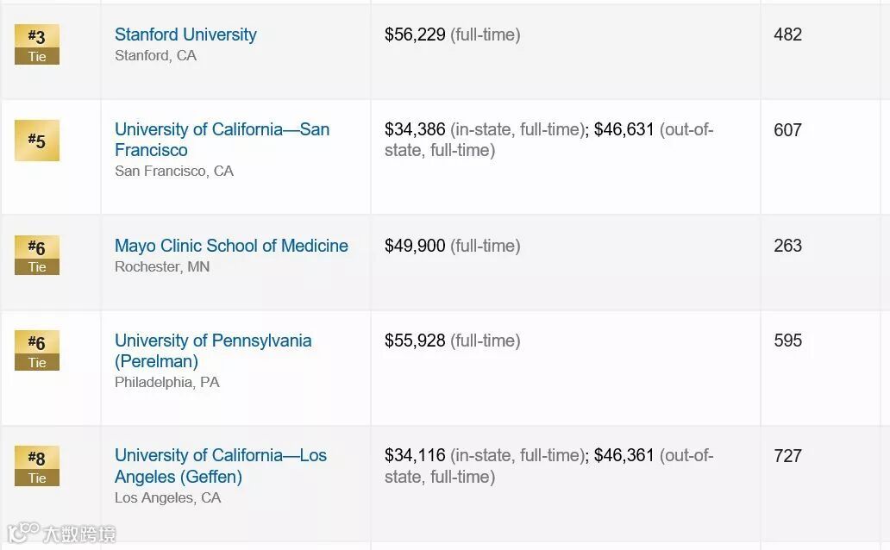Viewport: 890px width, 550px height.
Task: Click Stanford's enrollment number 482
Action: click(x=787, y=35)
